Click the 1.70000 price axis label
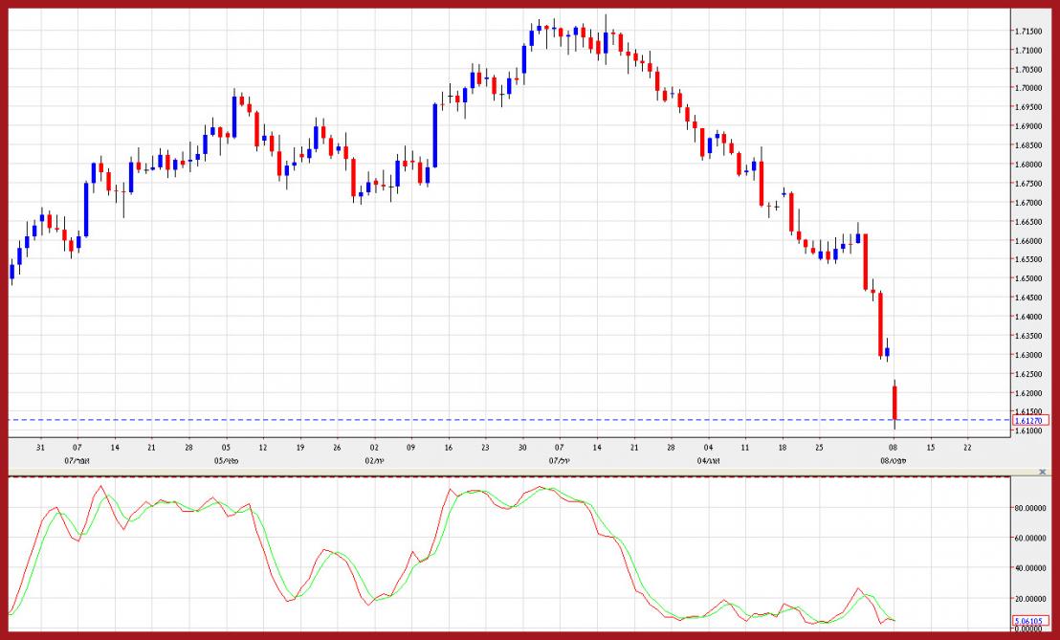The height and width of the screenshot is (640, 1060). (x=1029, y=88)
